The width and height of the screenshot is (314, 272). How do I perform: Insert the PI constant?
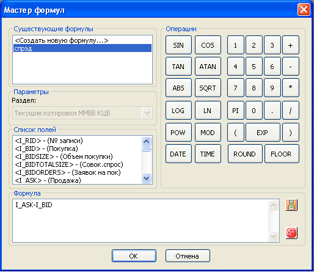point(236,111)
